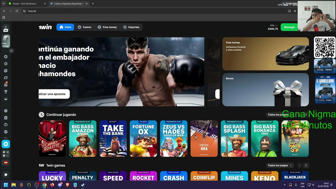The width and height of the screenshot is (336, 189).
Task: Expand the left sidebar with double-chevron
Action: (x=11, y=51)
